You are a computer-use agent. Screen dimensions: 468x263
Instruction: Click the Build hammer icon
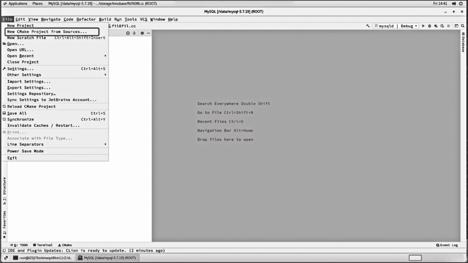pos(368,26)
